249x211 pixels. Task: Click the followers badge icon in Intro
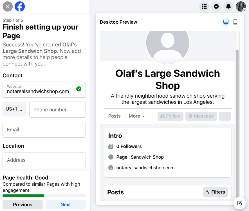tap(111, 146)
